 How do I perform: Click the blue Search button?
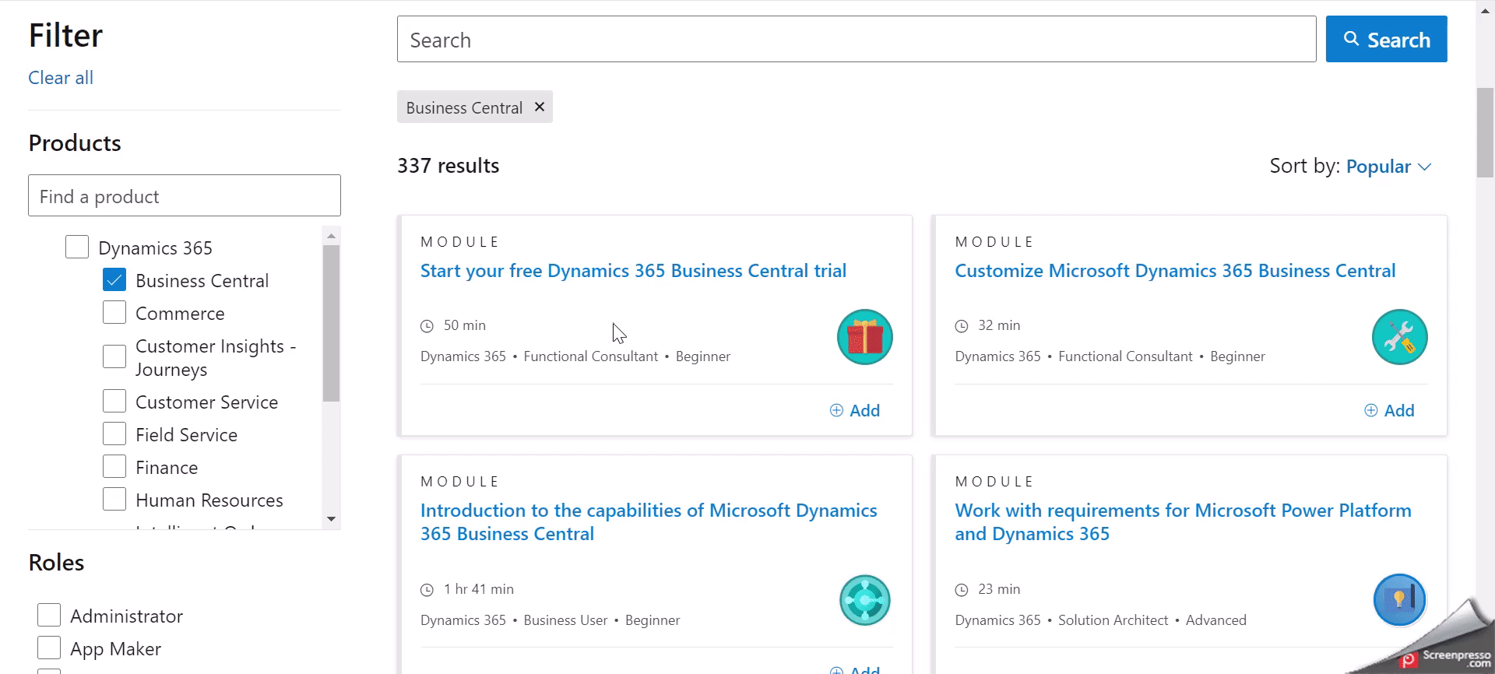point(1386,40)
